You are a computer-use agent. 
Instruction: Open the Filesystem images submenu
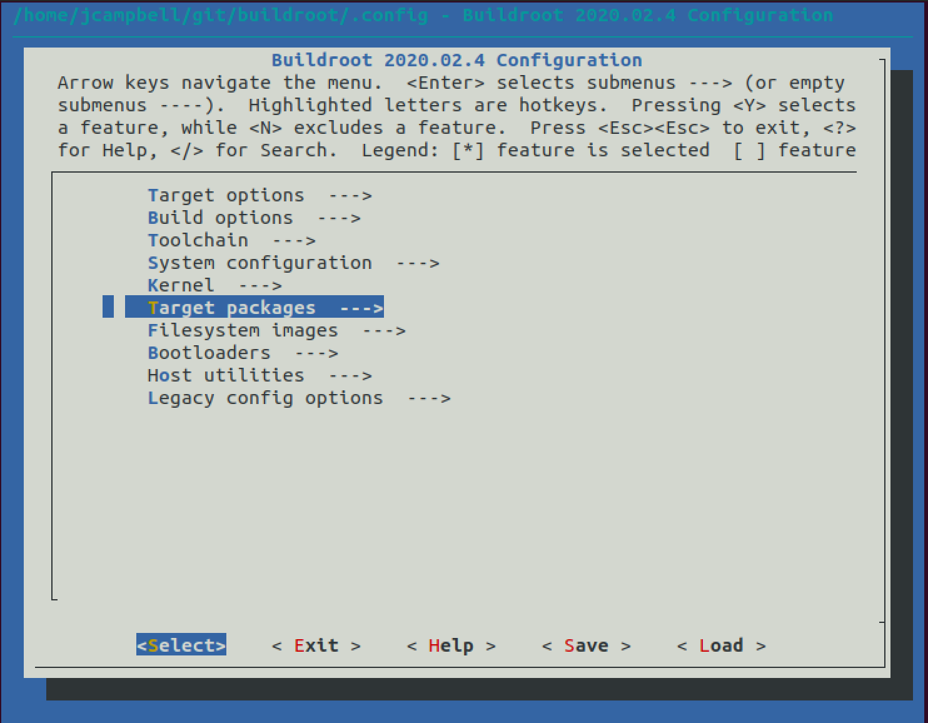click(x=276, y=330)
